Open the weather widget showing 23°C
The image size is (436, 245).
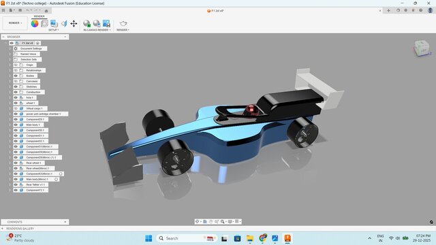pos(20,238)
